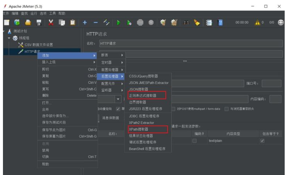286x175 pixels.
Task: Click the New test plan toolbar icon
Action: 7,23
